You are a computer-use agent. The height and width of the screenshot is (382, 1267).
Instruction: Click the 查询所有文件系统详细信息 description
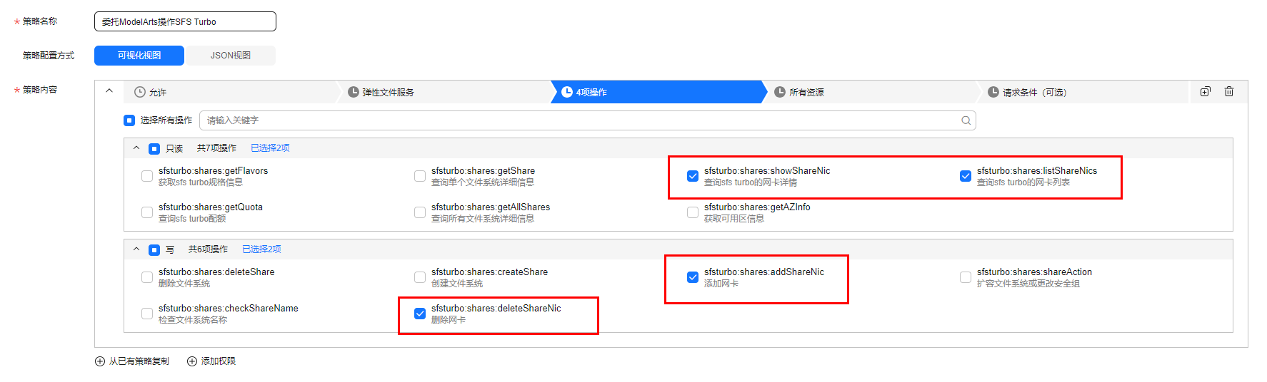point(483,219)
